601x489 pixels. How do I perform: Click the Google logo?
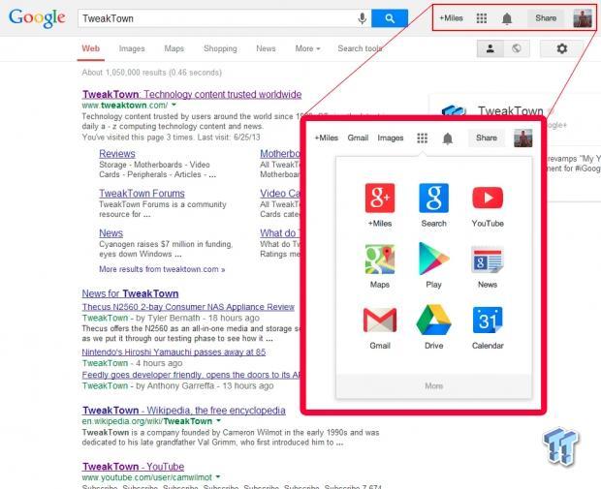click(x=37, y=18)
